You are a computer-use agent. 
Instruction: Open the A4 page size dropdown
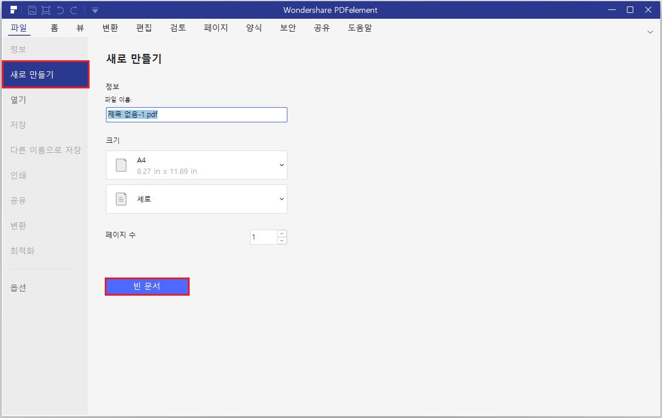[x=196, y=165]
